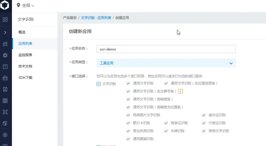Select 应用列表 in the side menu
266x146 pixels.
click(x=35, y=44)
